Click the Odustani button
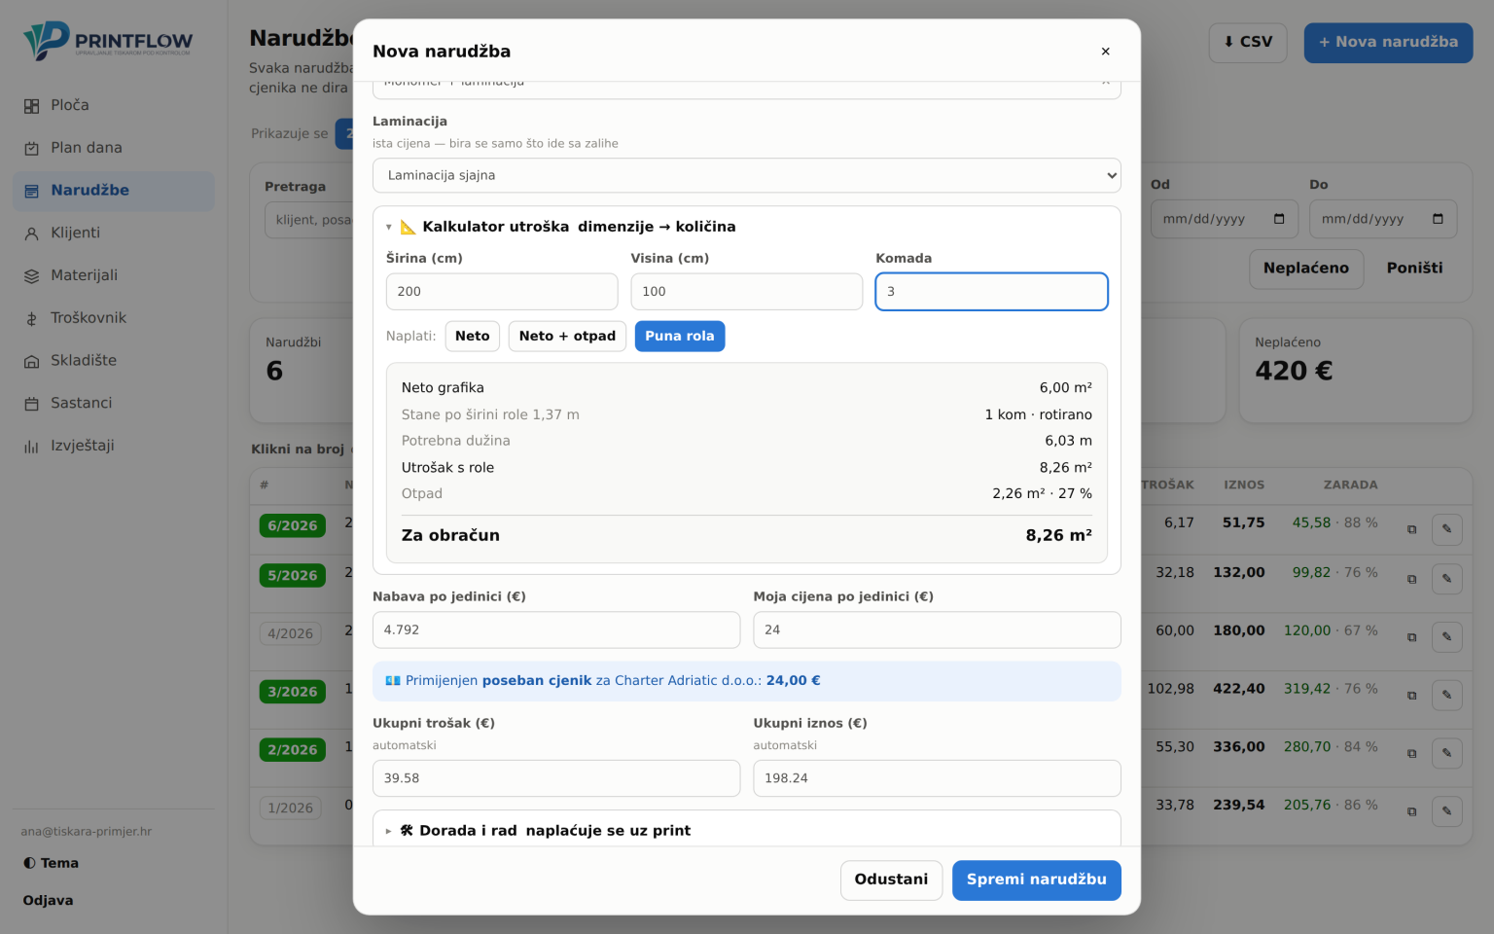This screenshot has height=934, width=1494. pos(891,880)
